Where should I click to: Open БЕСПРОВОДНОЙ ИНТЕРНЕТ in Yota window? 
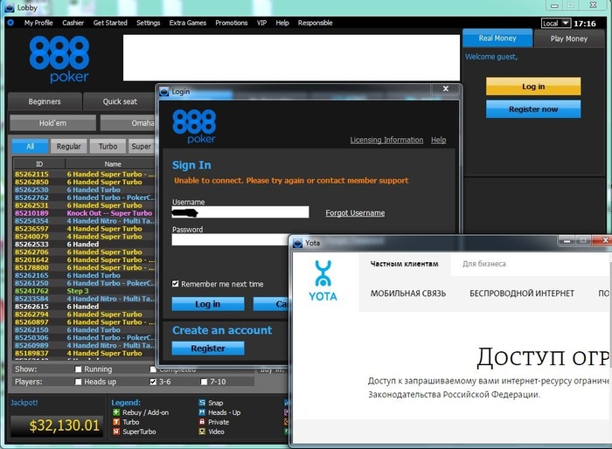pyautogui.click(x=522, y=294)
